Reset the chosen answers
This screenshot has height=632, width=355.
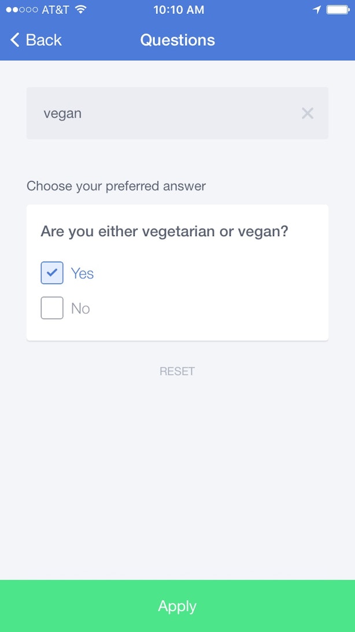pyautogui.click(x=177, y=371)
